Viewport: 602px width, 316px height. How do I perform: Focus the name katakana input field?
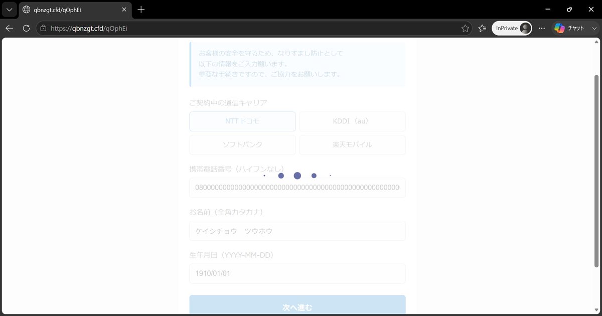tap(297, 231)
